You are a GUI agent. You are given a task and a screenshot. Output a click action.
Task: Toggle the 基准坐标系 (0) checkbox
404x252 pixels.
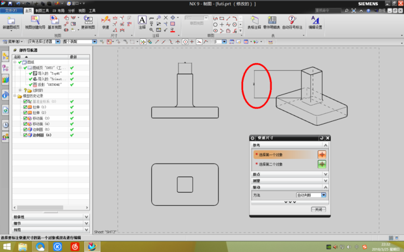point(25,102)
